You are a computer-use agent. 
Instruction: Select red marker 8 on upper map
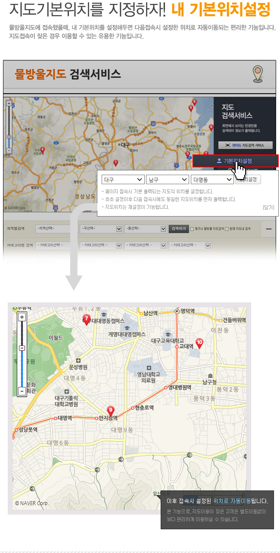point(211,127)
